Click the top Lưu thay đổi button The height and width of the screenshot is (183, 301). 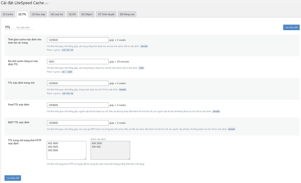(x=291, y=27)
